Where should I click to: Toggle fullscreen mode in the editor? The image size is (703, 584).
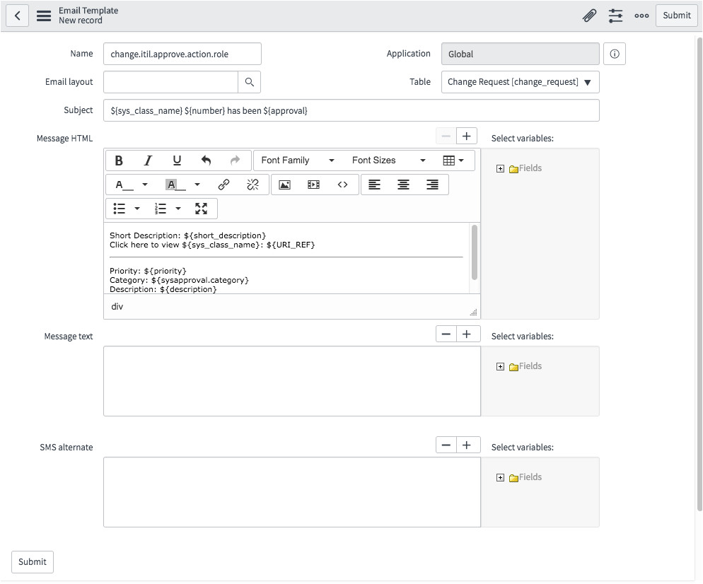(202, 209)
